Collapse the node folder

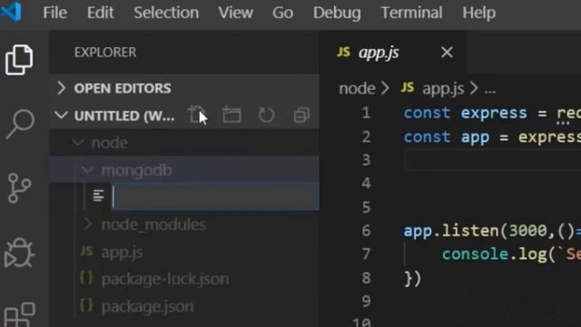tap(184, 143)
